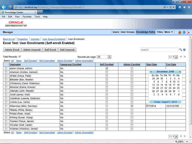
Task: Click the Self Enroll button
Action: tap(50, 50)
